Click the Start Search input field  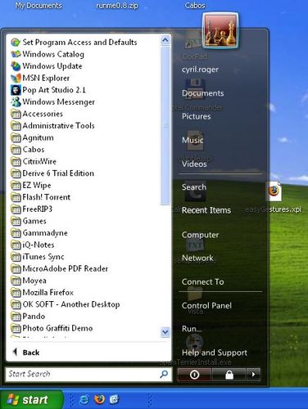[x=88, y=374]
